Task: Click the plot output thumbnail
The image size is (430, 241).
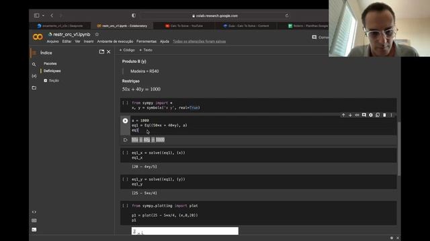Action: tap(185, 231)
